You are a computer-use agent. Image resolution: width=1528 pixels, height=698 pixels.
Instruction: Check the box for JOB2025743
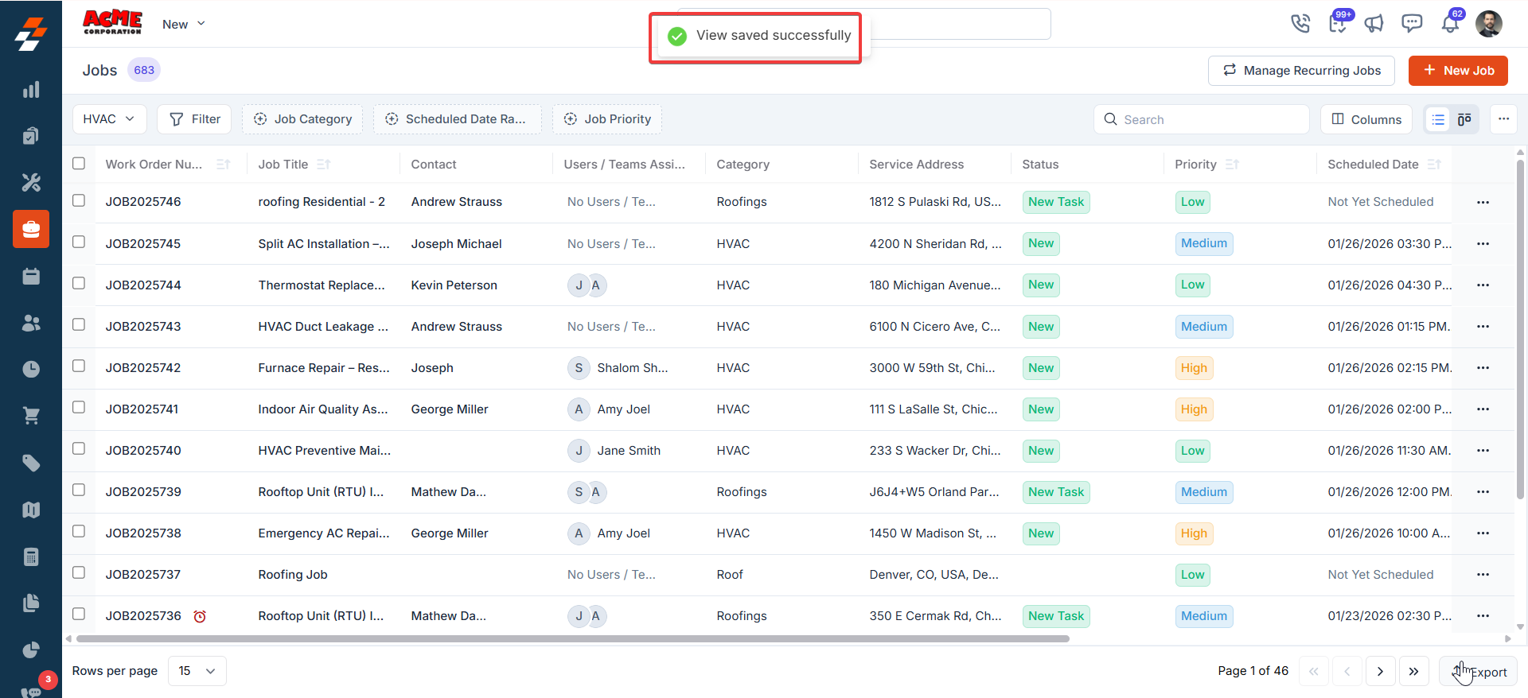pos(79,324)
